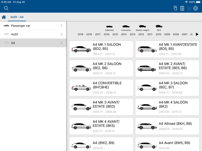Open A4 MK 1 AVANT/ESTATE (8D5, B5) card
The image size is (202, 151).
167,49
